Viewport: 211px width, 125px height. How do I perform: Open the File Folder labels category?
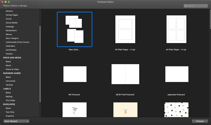(10, 101)
